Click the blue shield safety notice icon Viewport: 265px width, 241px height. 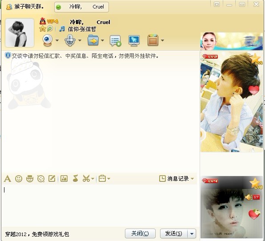(x=8, y=56)
